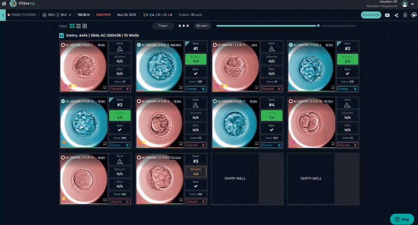This screenshot has height=225, width=418.
Task: Switch to list view
Action: point(78,26)
